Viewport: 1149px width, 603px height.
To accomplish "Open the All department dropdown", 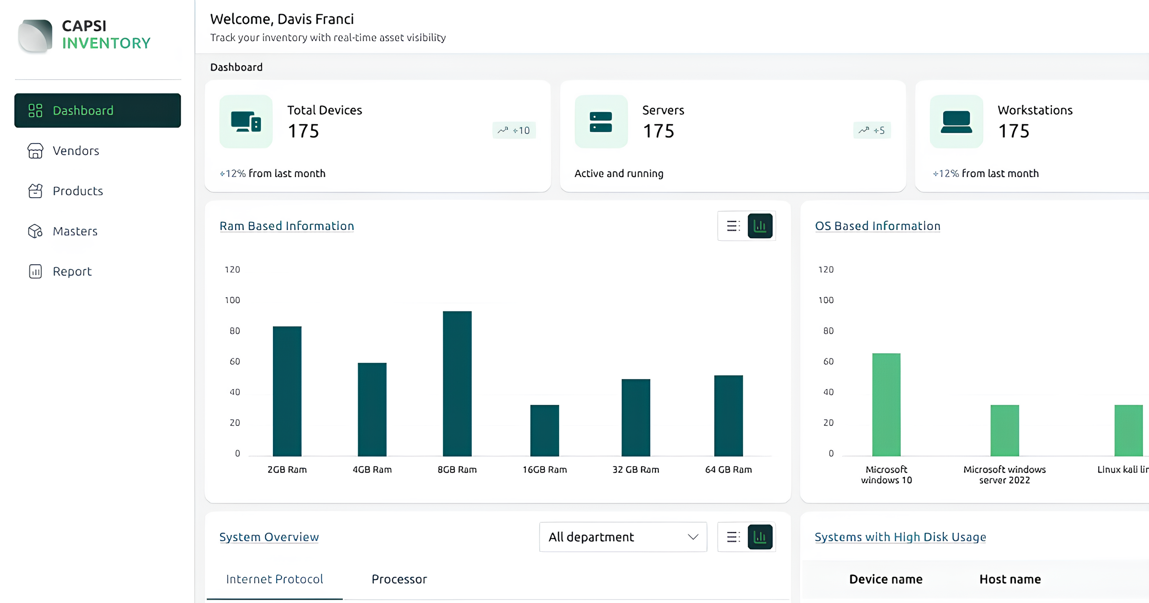I will pyautogui.click(x=623, y=537).
